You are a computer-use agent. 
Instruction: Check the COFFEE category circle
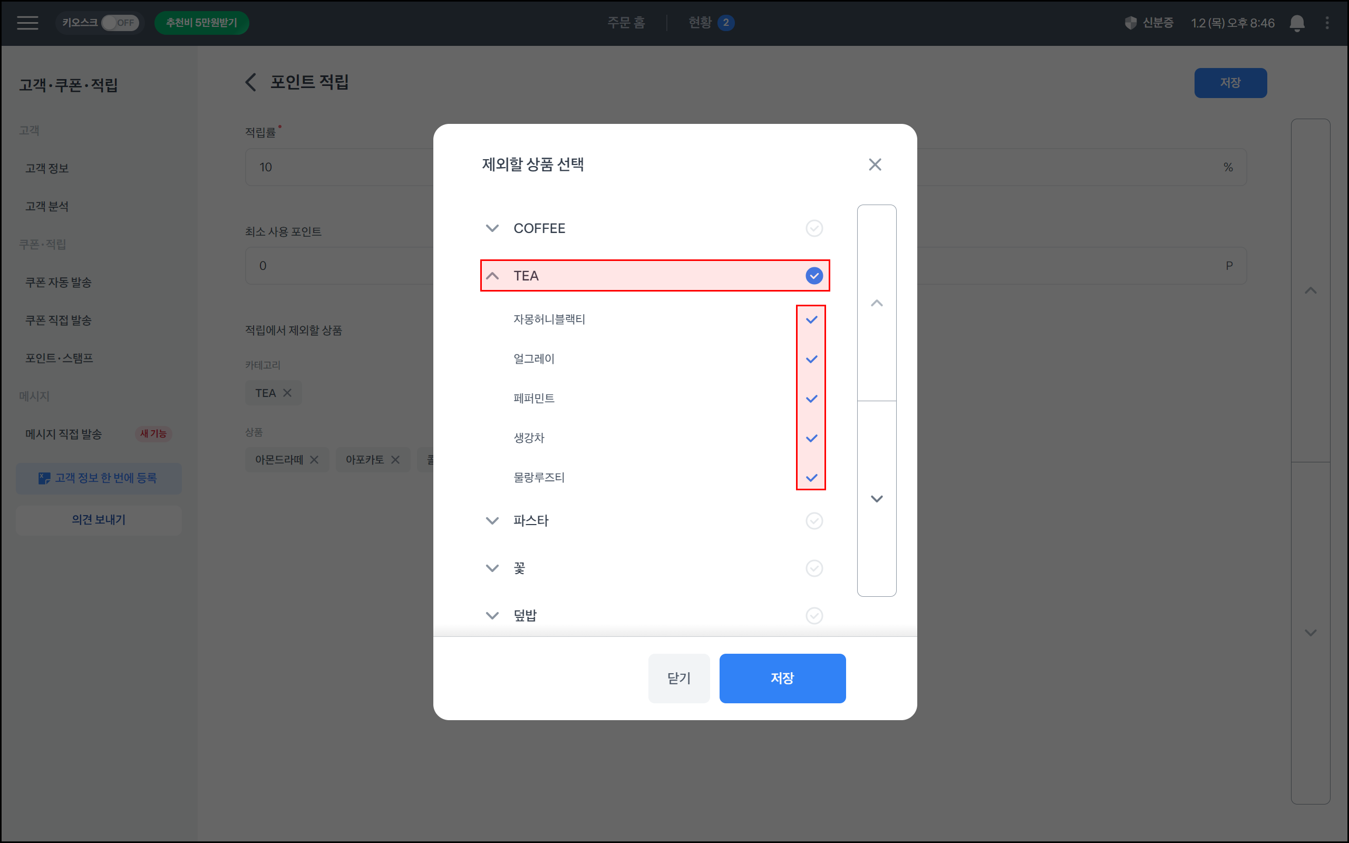[x=814, y=228]
